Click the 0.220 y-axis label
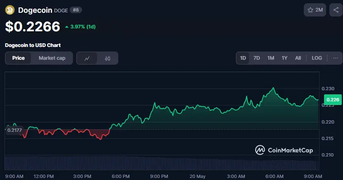Image resolution: width=343 pixels, height=180 pixels. pyautogui.click(x=328, y=122)
